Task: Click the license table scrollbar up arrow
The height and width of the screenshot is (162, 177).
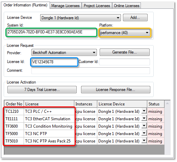Action: pos(167,103)
